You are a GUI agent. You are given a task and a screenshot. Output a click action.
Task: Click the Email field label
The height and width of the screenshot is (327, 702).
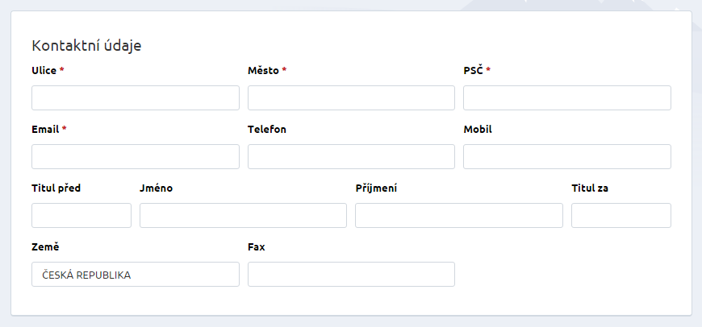pyautogui.click(x=45, y=129)
